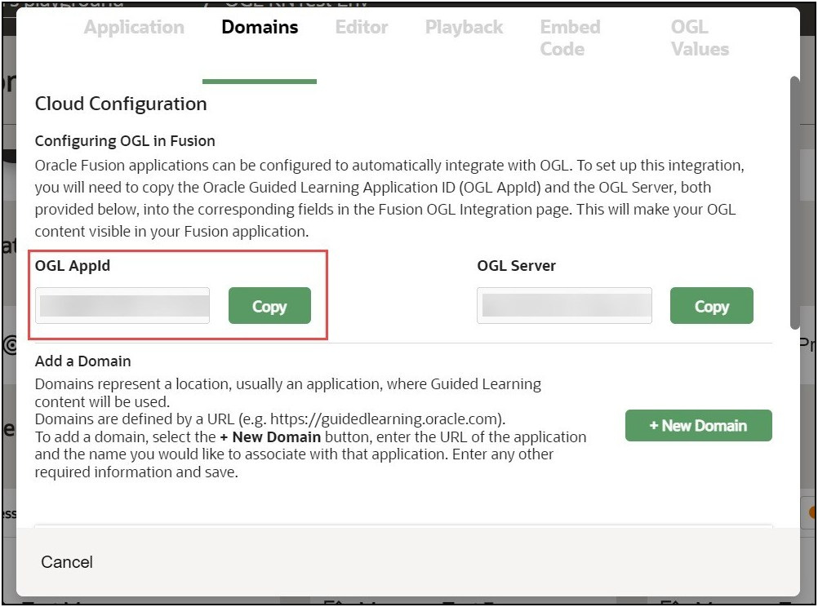
Task: Click the dialog's vertical scrollbar
Action: [795, 203]
